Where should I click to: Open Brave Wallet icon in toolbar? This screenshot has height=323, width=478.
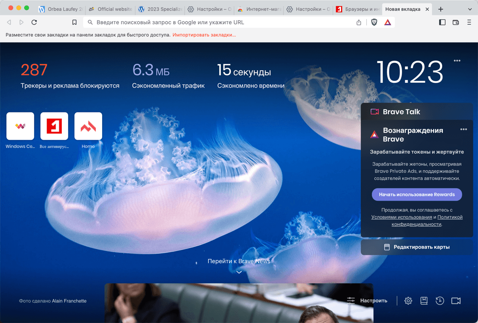click(x=456, y=23)
